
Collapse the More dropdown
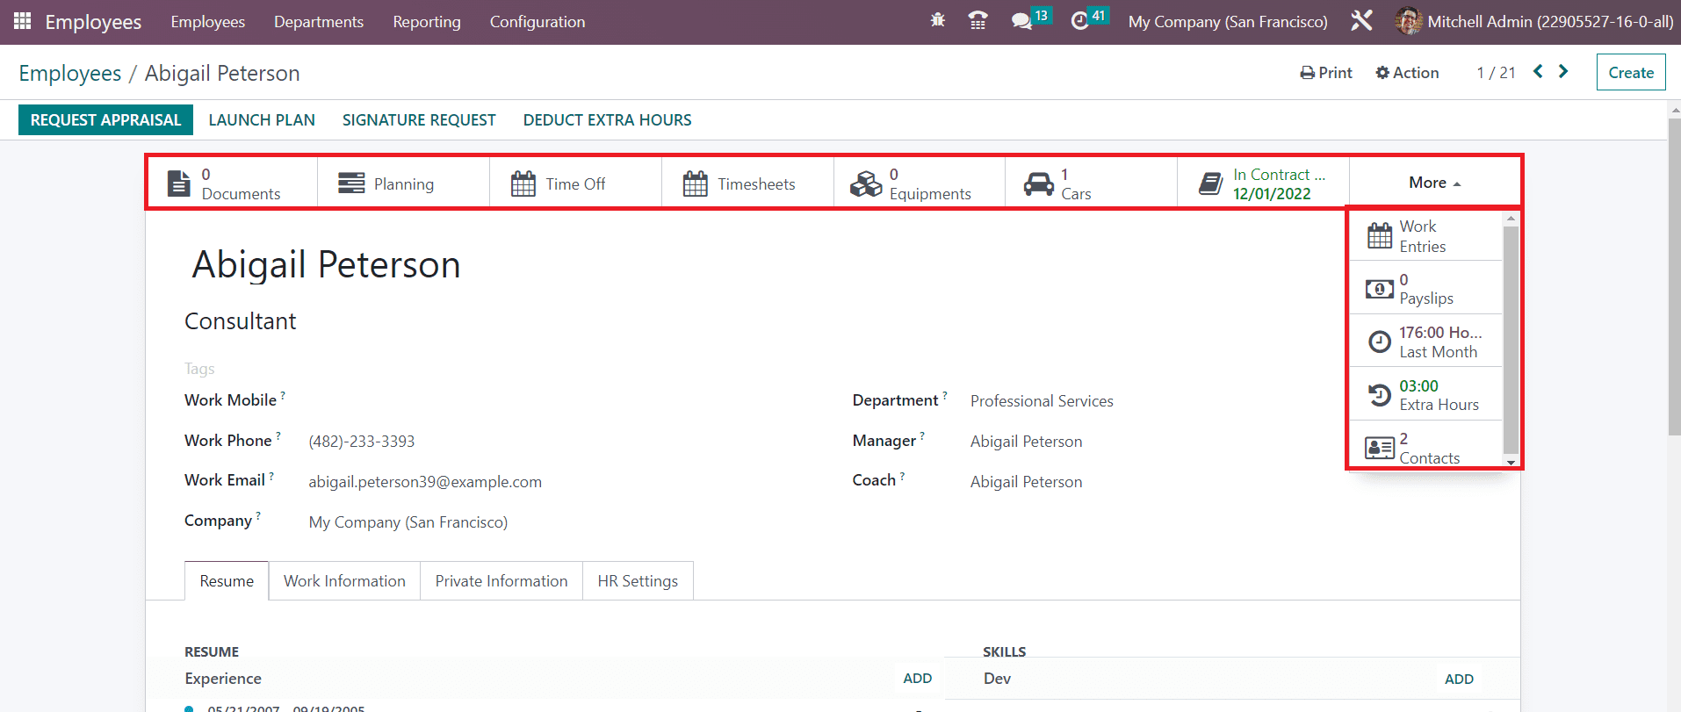[x=1434, y=183]
